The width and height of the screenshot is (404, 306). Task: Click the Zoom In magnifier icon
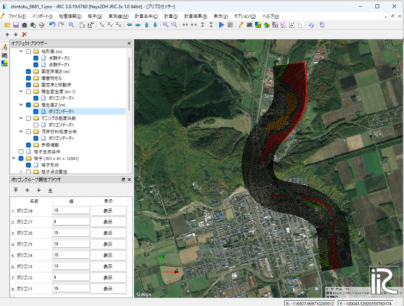(166, 25)
